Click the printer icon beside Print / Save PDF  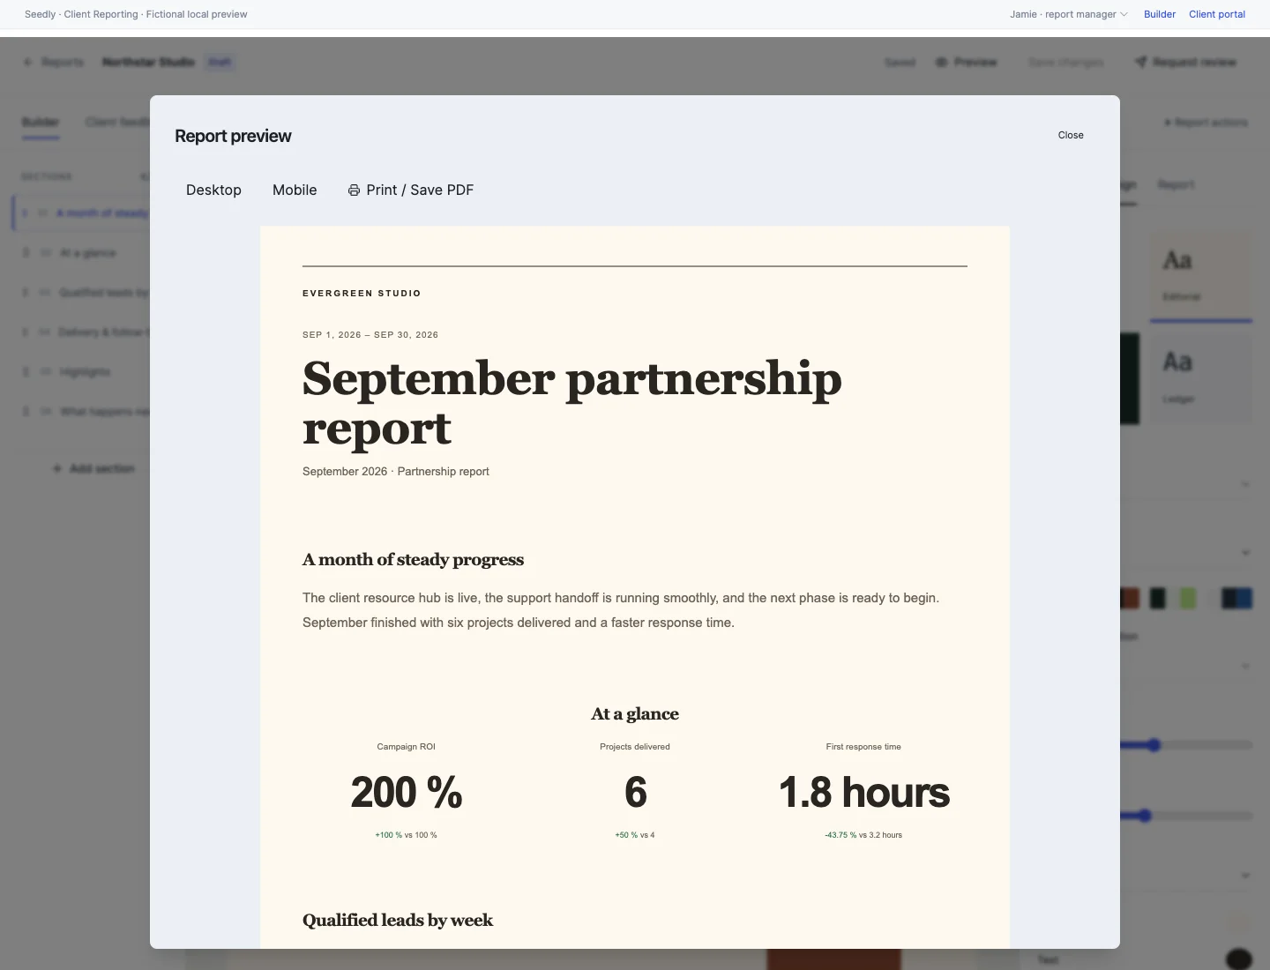tap(354, 190)
